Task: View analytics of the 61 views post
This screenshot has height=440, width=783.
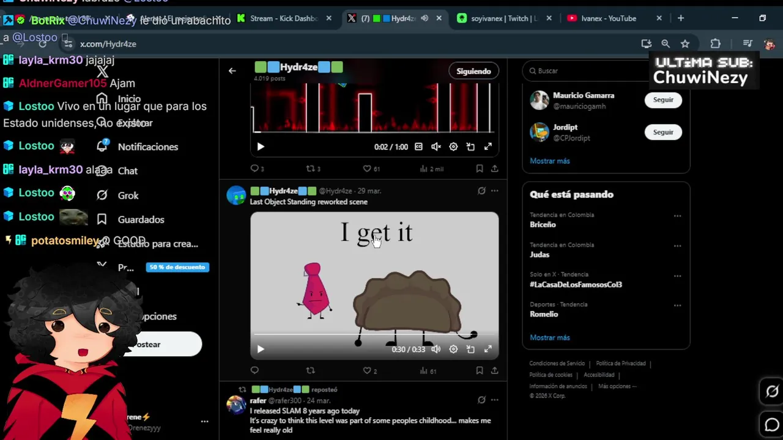Action: point(428,370)
